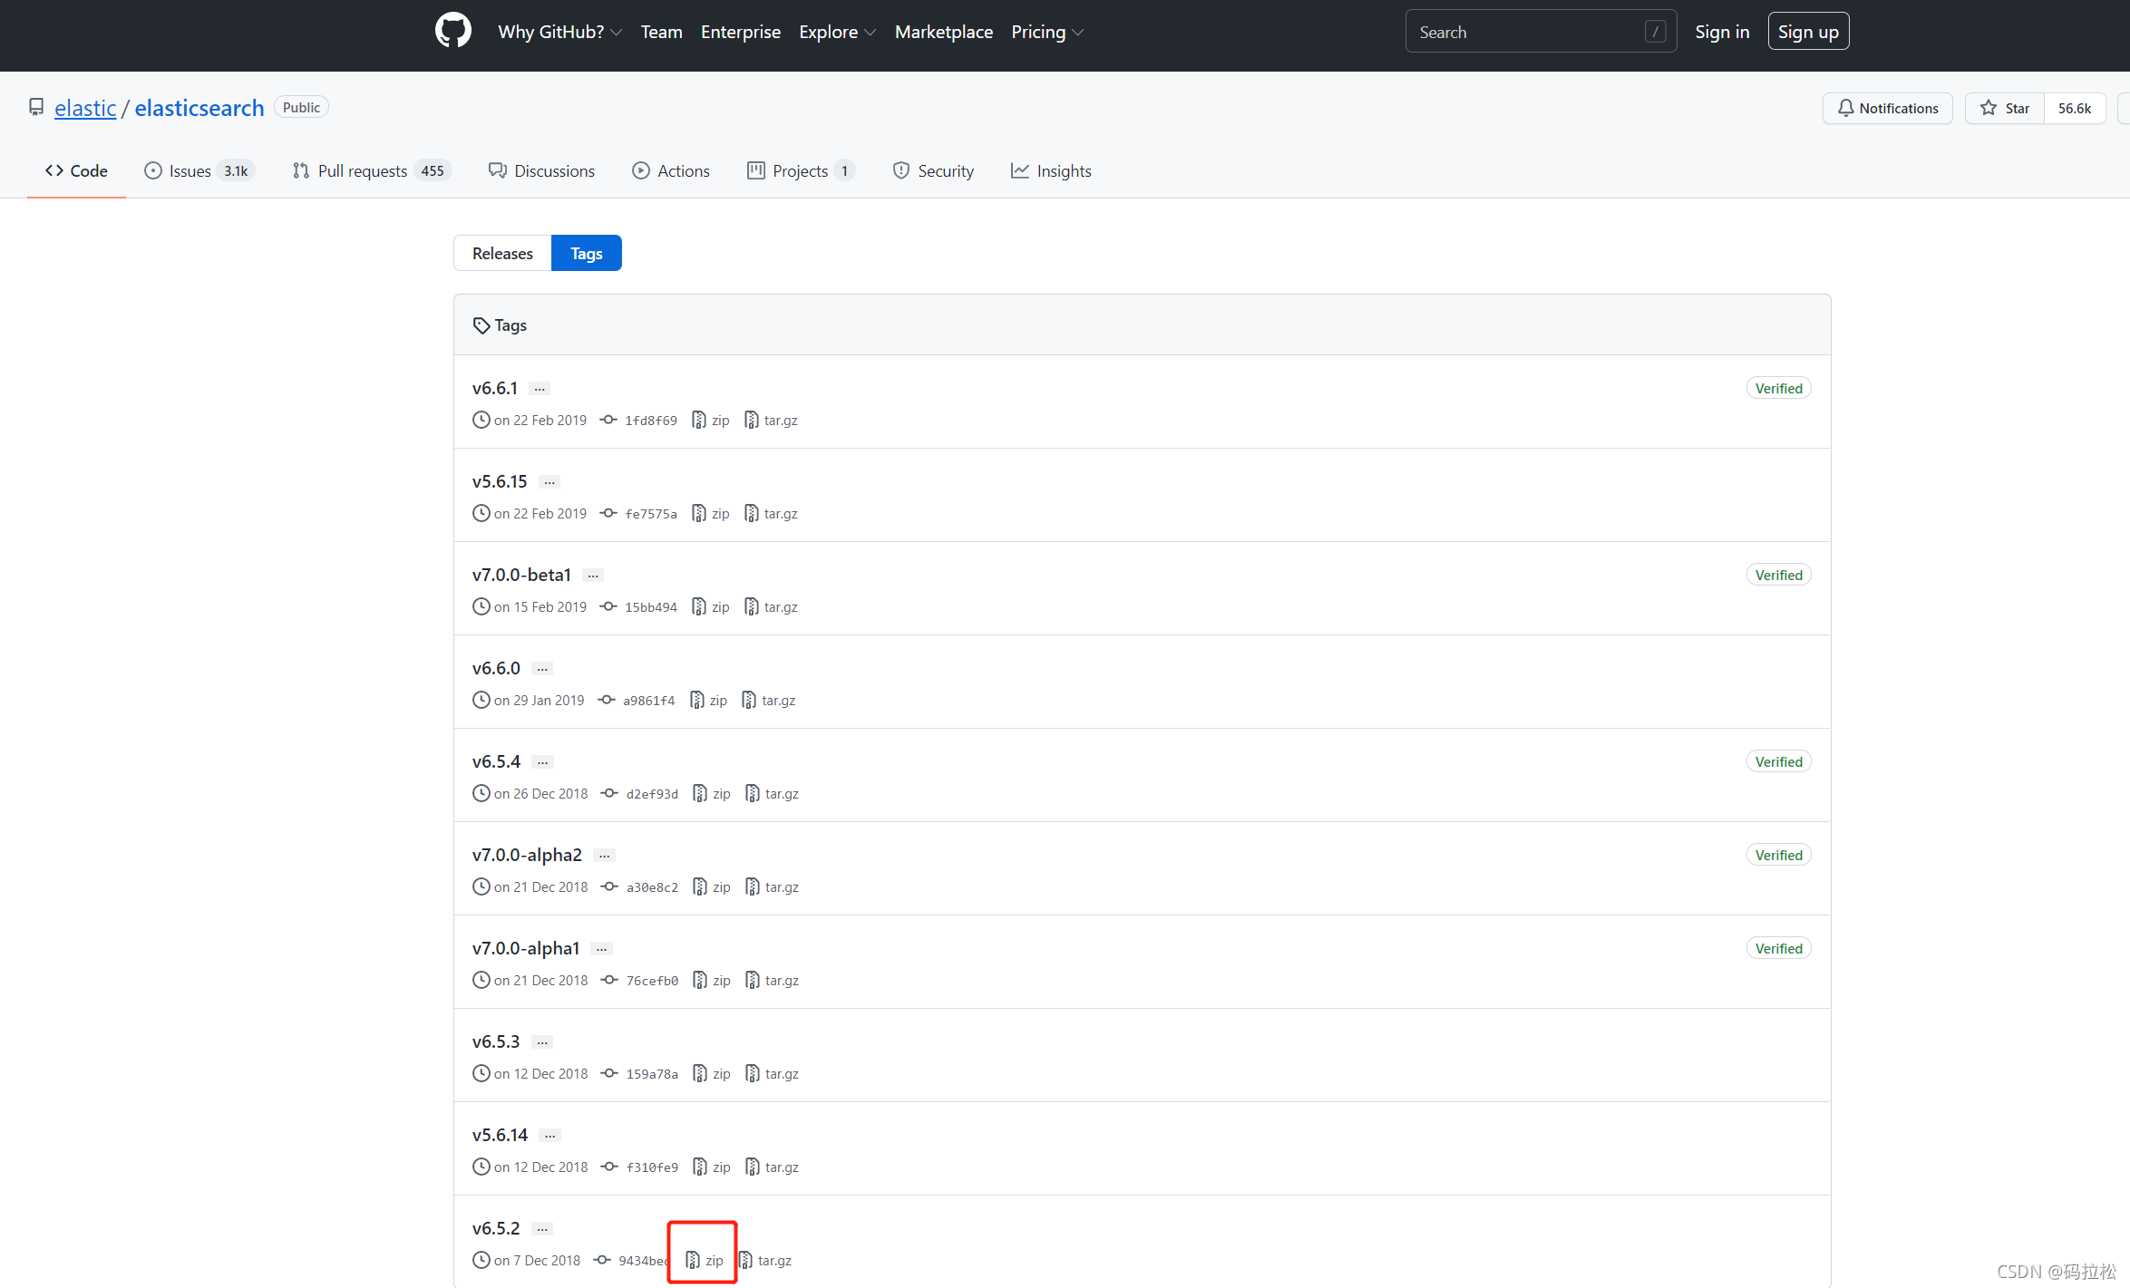Open tag v7.0.0-beta1
Image resolution: width=2130 pixels, height=1288 pixels.
(521, 575)
